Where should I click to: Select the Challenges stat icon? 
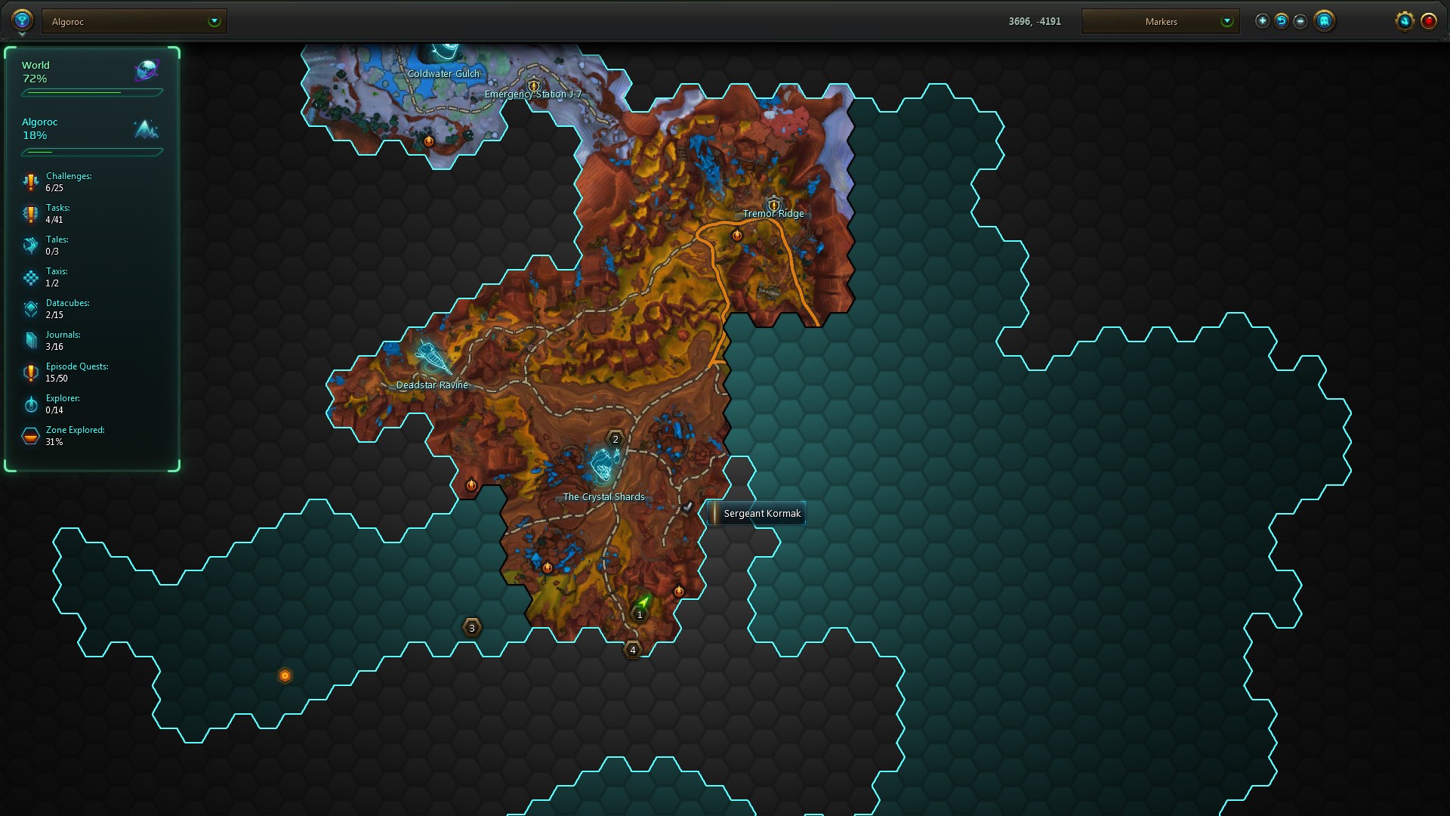(30, 181)
